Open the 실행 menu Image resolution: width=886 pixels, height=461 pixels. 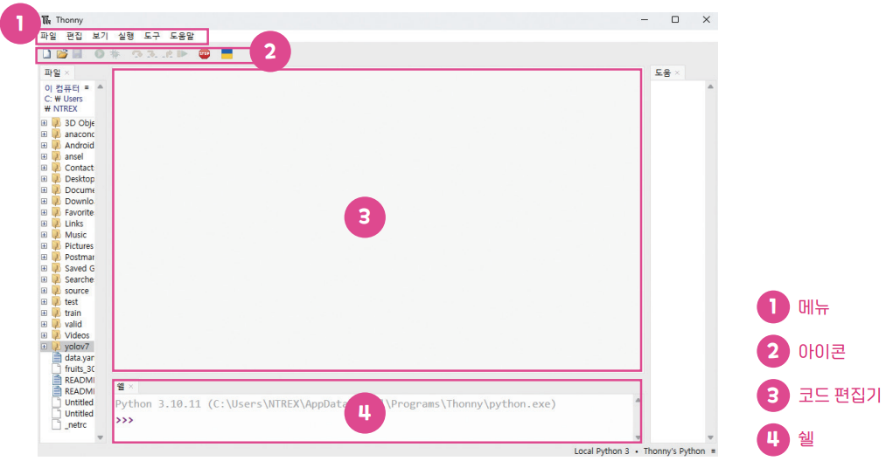pos(126,36)
